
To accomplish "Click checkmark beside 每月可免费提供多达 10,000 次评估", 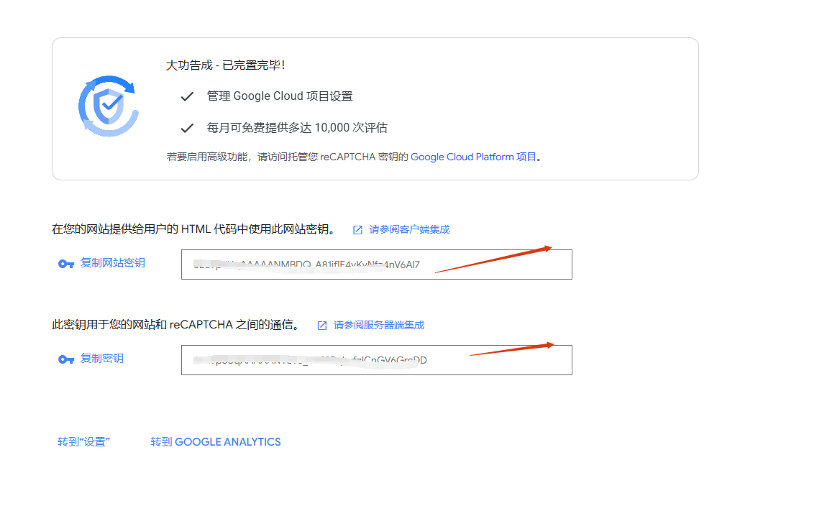I will coord(187,128).
